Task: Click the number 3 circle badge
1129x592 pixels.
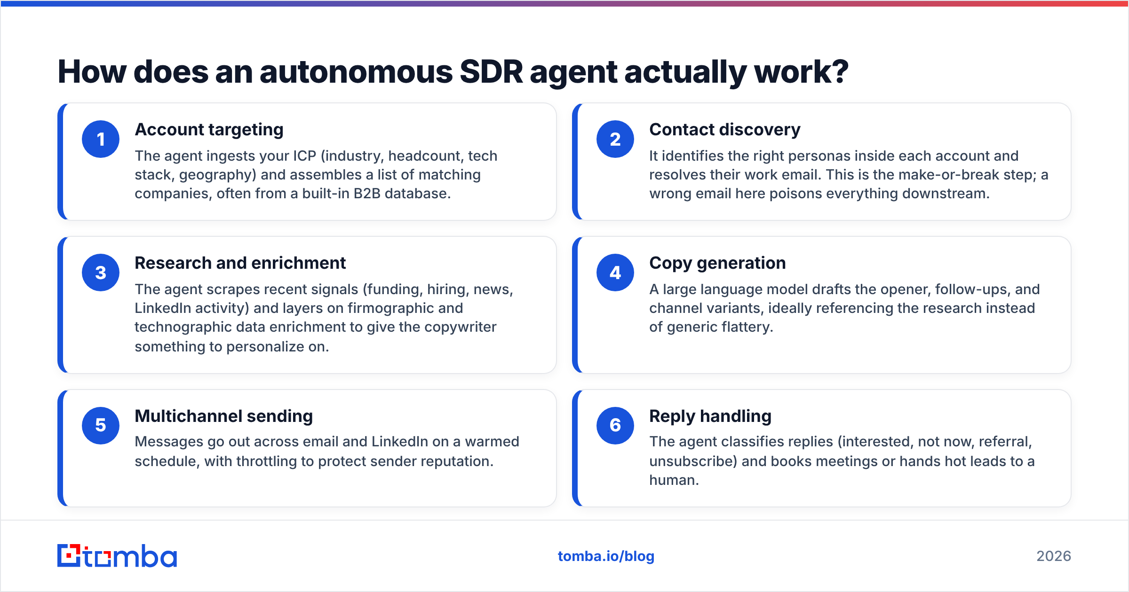Action: (101, 273)
